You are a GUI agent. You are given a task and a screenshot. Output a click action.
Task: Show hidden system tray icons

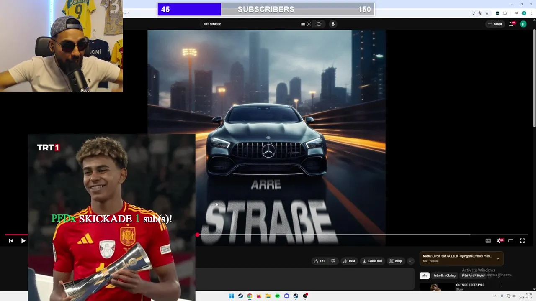coord(496,296)
